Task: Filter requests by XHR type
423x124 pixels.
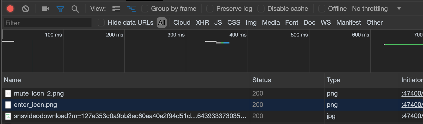Action: click(x=202, y=23)
